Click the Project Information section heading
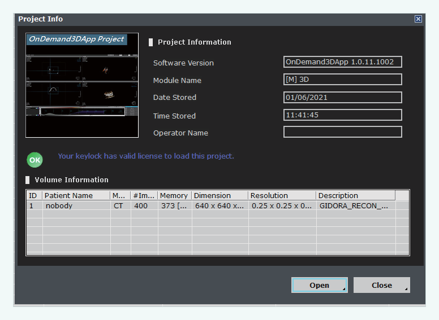This screenshot has height=320, width=439. (194, 42)
